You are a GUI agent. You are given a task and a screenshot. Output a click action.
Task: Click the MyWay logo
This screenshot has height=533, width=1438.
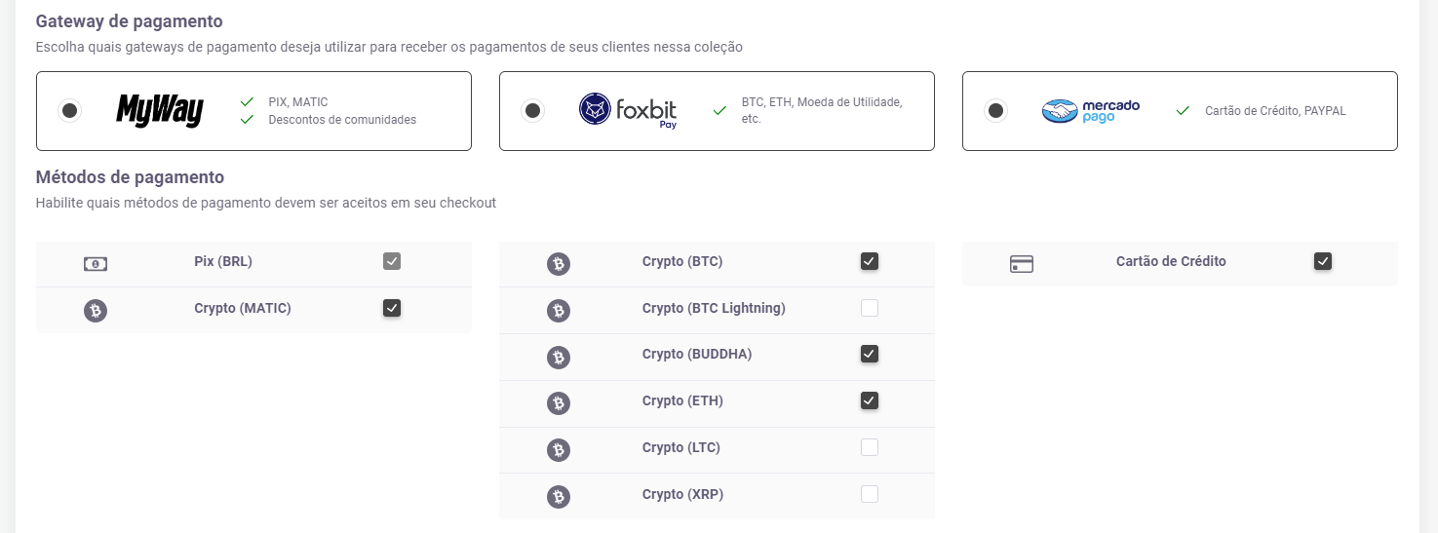[x=160, y=110]
